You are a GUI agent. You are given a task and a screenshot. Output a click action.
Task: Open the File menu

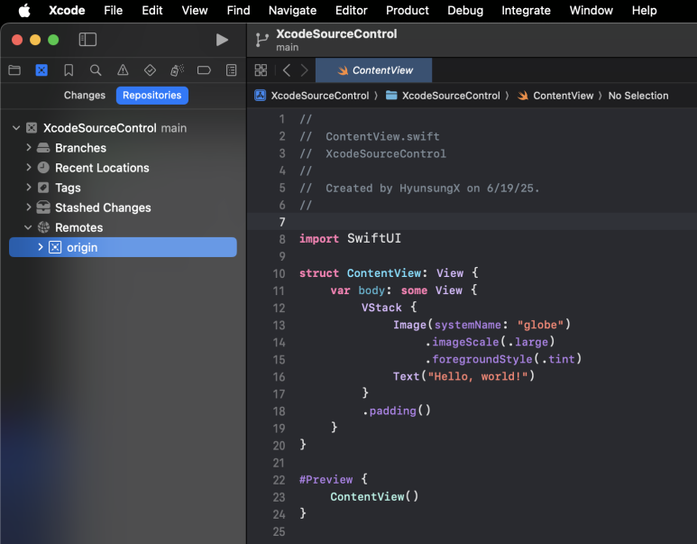pyautogui.click(x=113, y=10)
